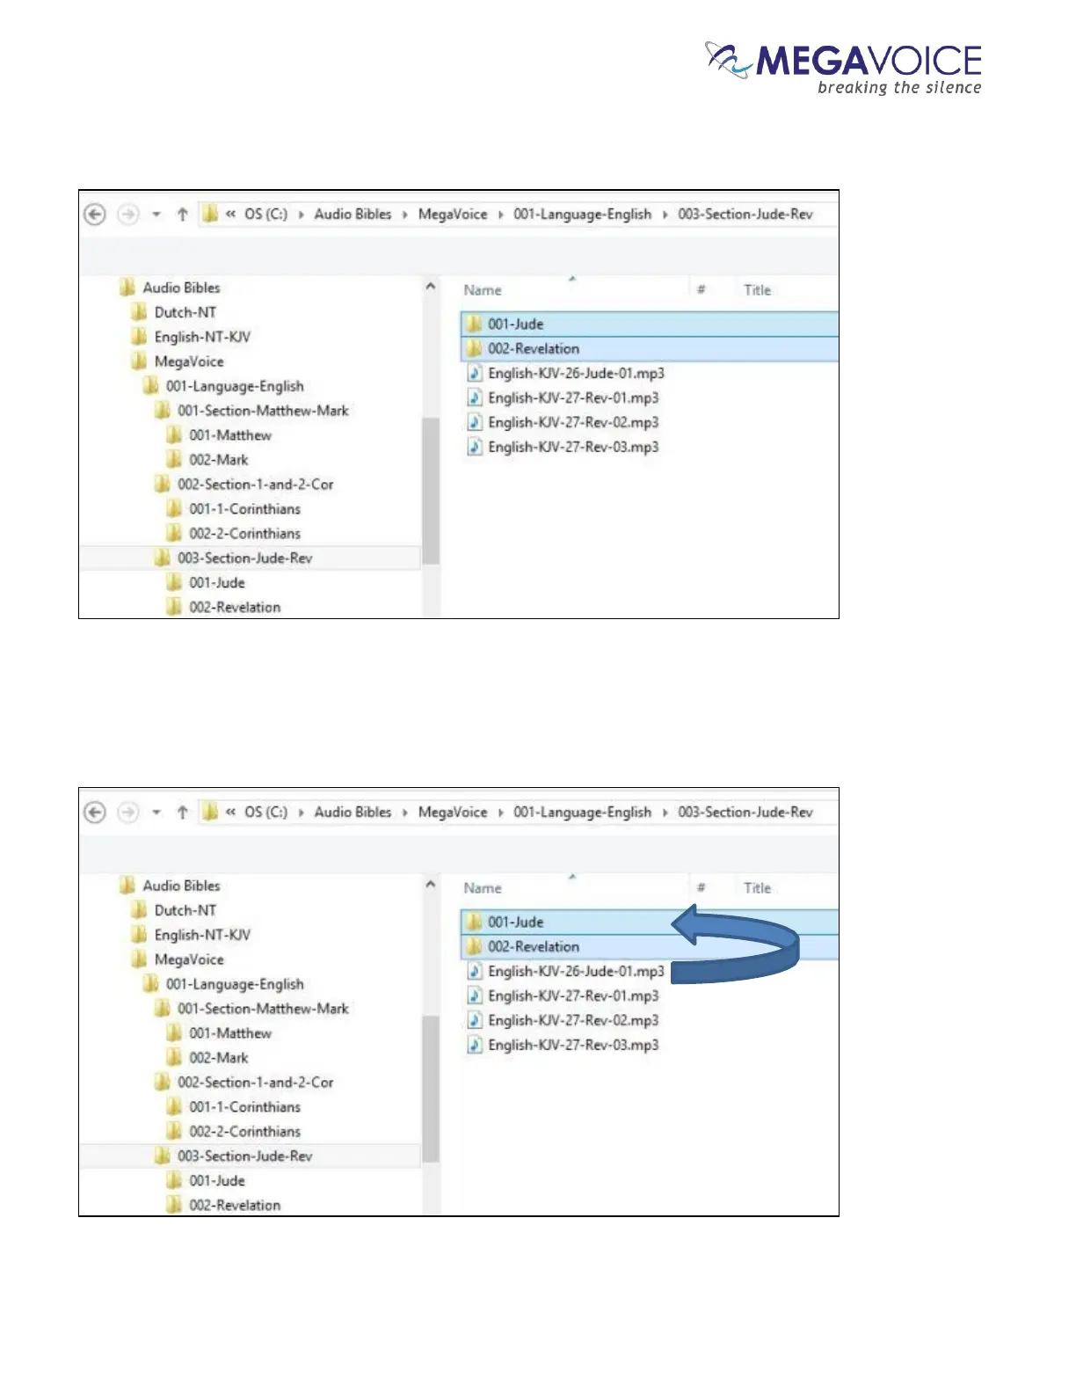Click Back button in top Explorer window
Viewport: 1076px width, 1393px height.
click(95, 215)
